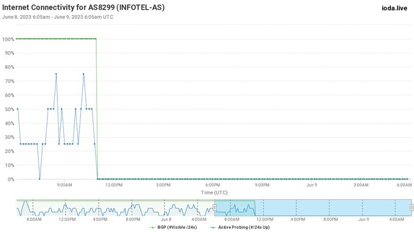414x232 pixels.
Task: Click the 40% y-axis label
Action: pos(9,123)
